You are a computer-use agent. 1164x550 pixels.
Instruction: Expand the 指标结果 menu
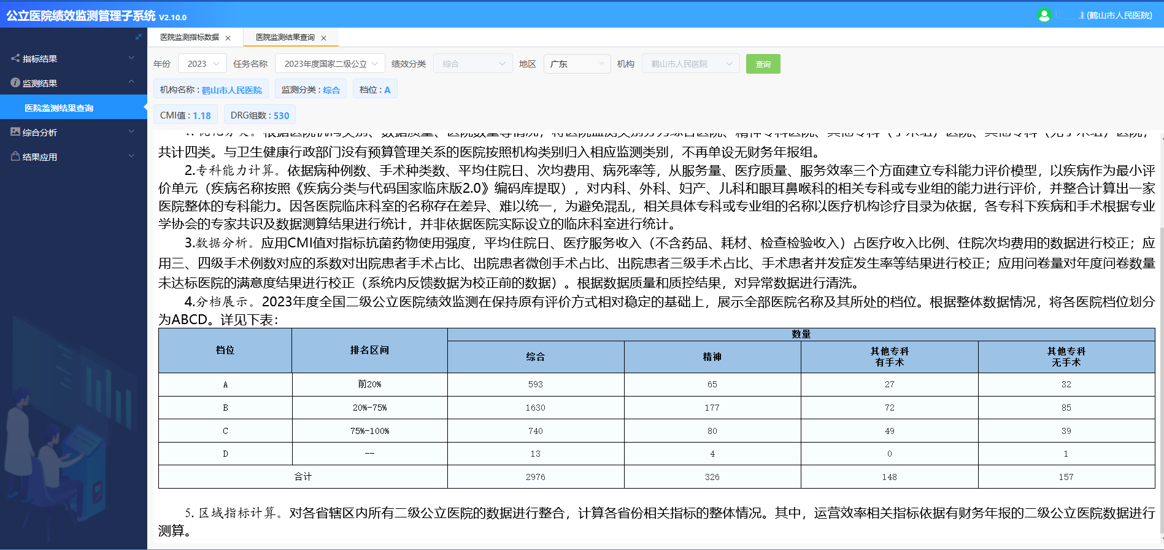tap(131, 58)
